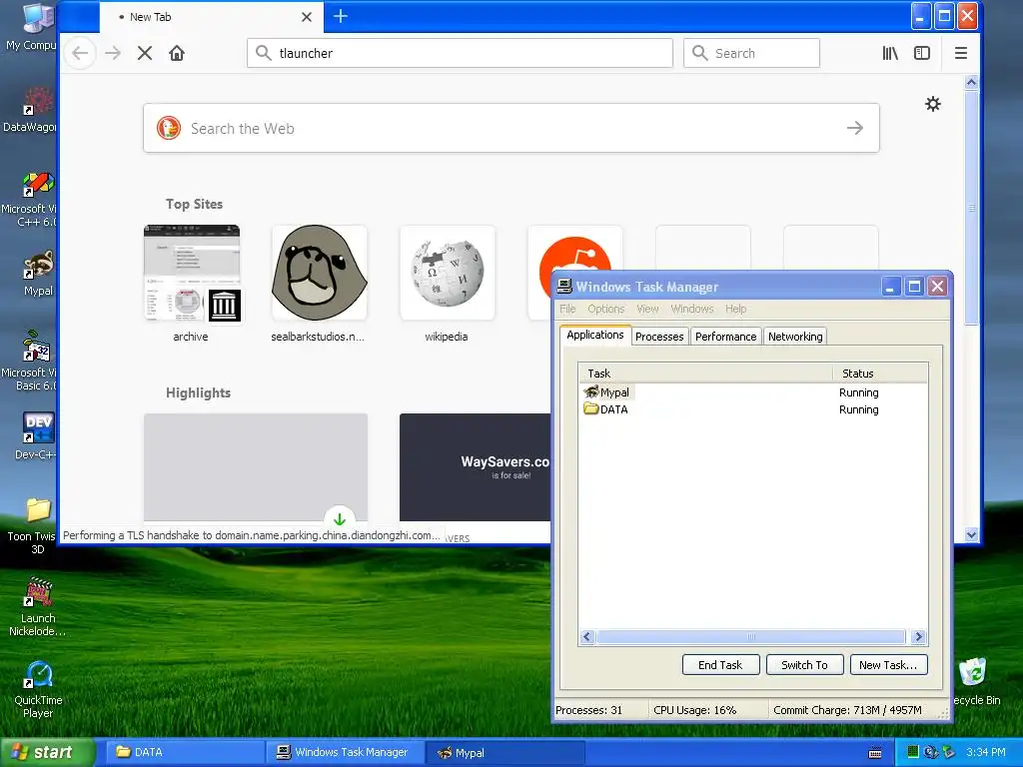Screen dimensions: 1023x767
Task: Open the wikipedia top site tile
Action: [447, 283]
